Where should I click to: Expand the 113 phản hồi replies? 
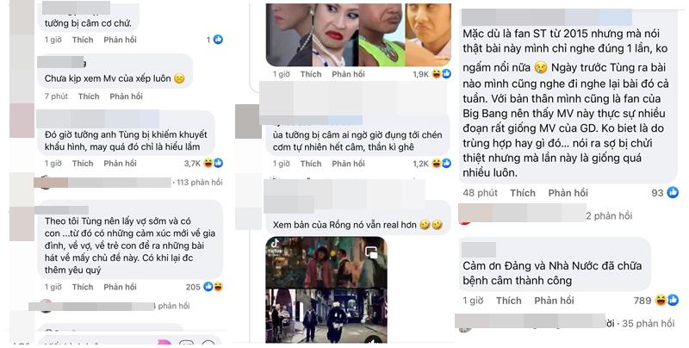(x=200, y=183)
